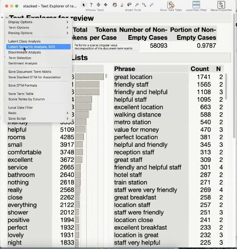Select term 'night'

click(15, 243)
